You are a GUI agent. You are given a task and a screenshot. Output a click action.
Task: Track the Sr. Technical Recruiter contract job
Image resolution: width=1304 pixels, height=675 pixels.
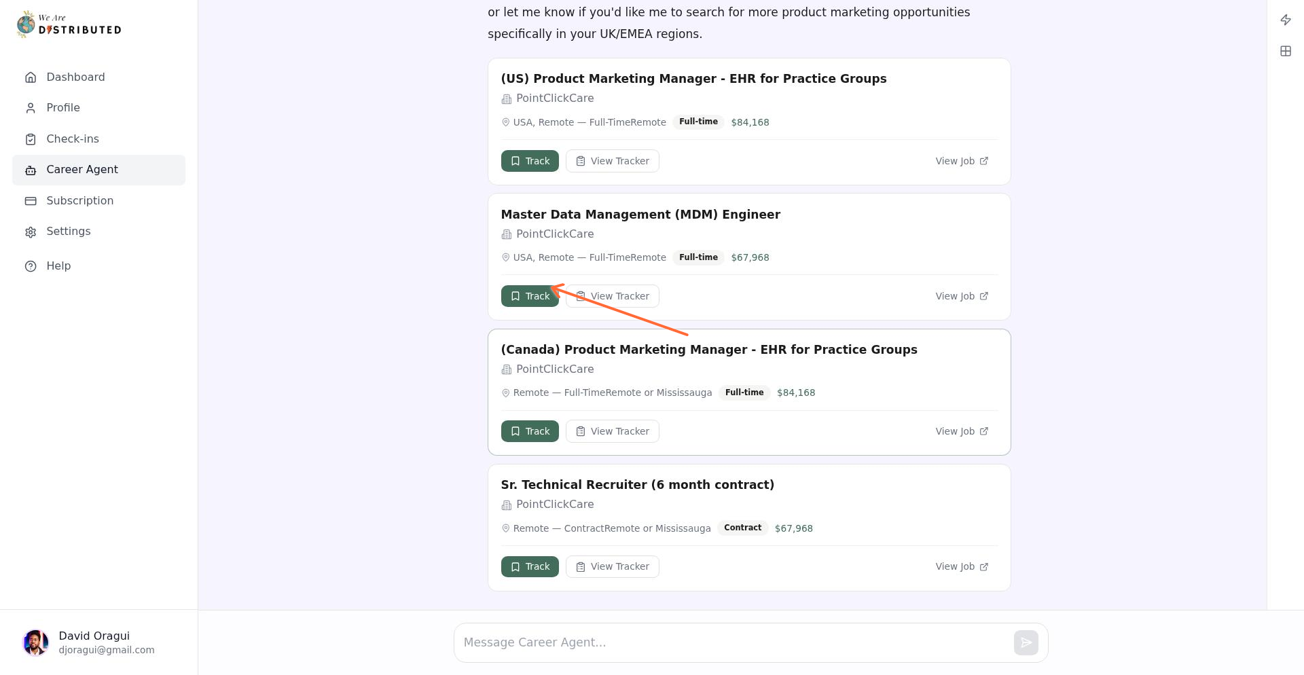[530, 566]
